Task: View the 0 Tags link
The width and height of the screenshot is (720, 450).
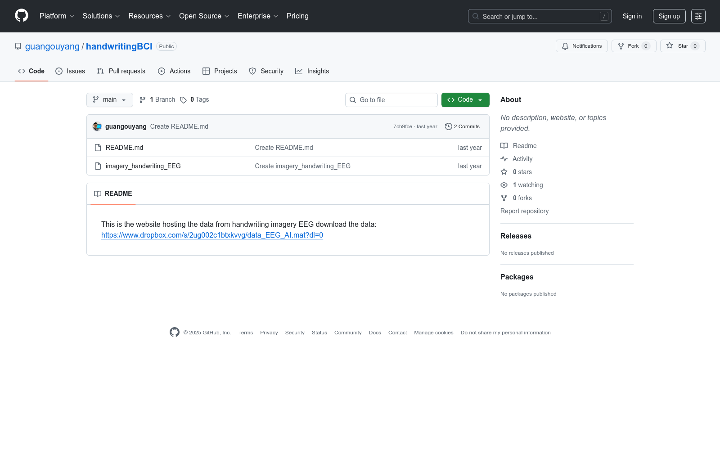Action: 194,100
